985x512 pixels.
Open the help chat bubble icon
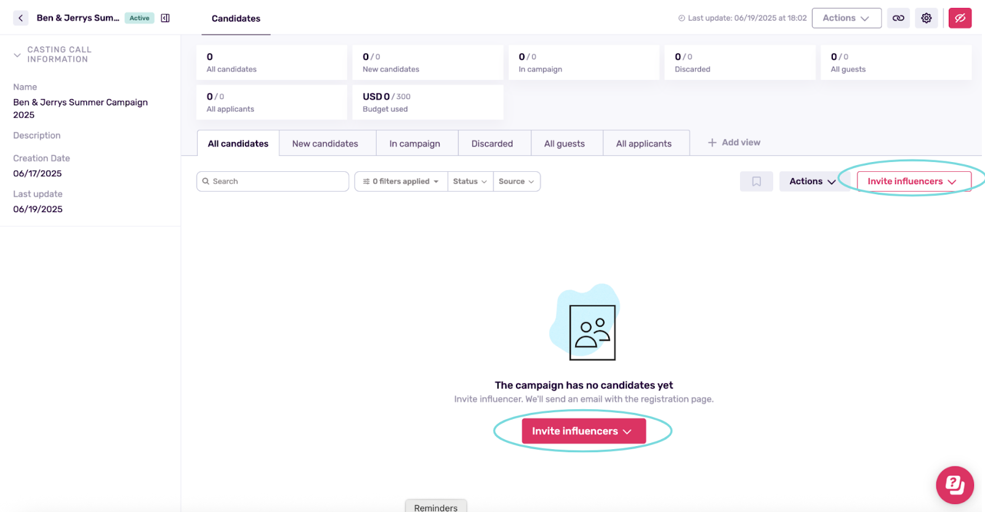(x=955, y=485)
